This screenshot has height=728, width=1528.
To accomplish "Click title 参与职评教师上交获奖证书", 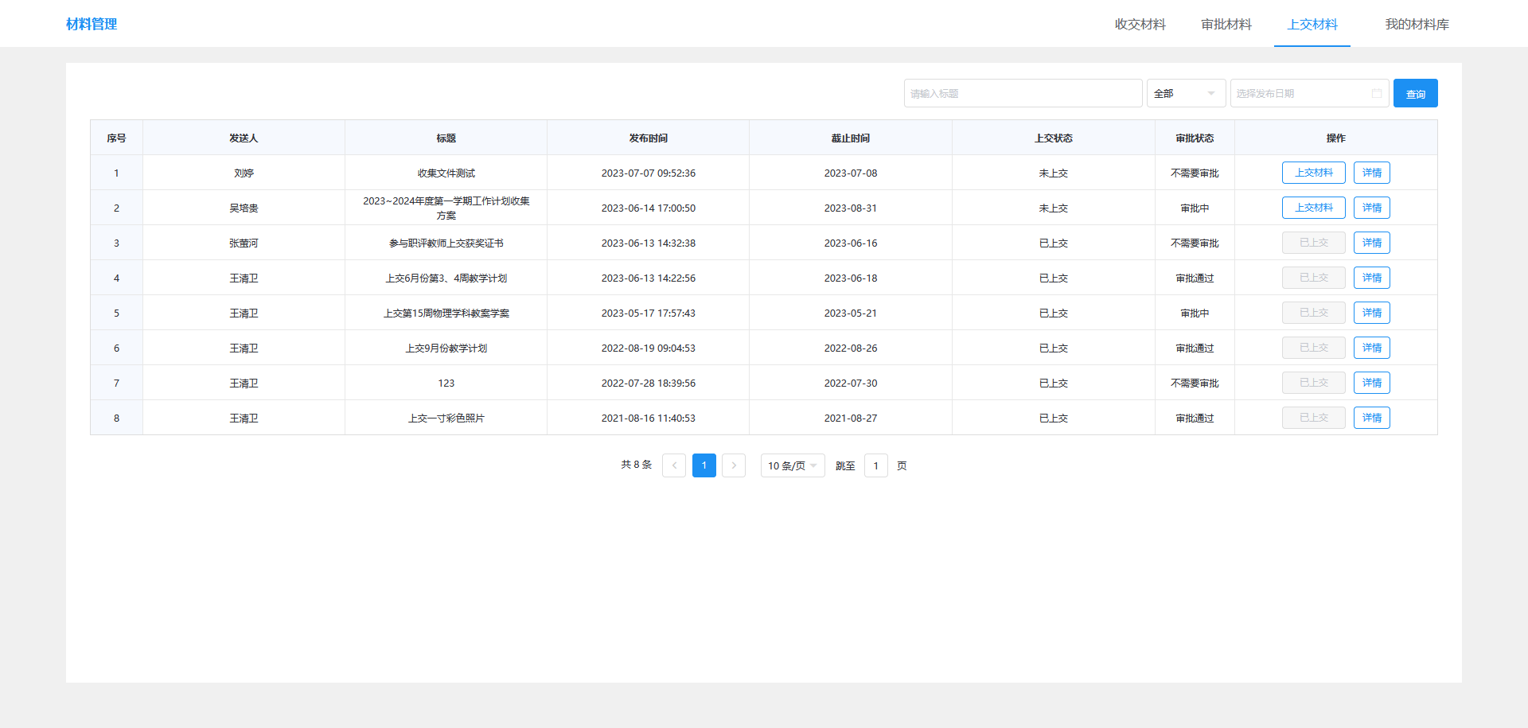I will [x=446, y=243].
